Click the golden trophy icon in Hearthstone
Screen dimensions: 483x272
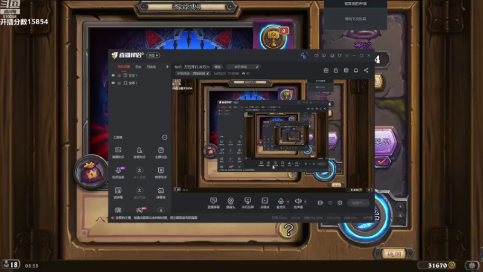(273, 38)
